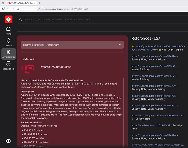Open a new browser tab
Screen dimensions: 188x148
[x=39, y=3]
